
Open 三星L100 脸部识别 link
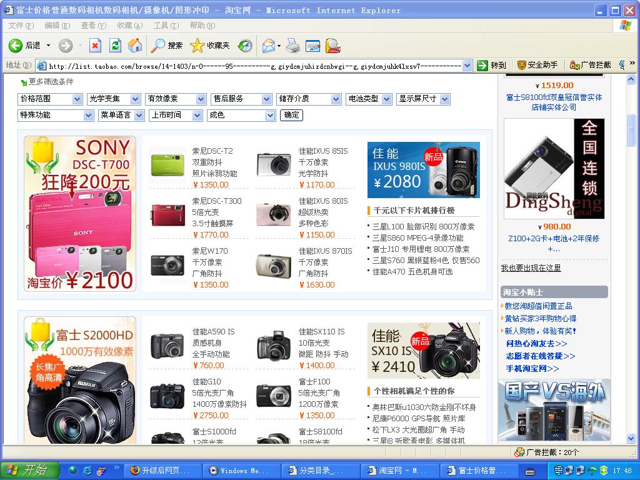[x=423, y=226]
